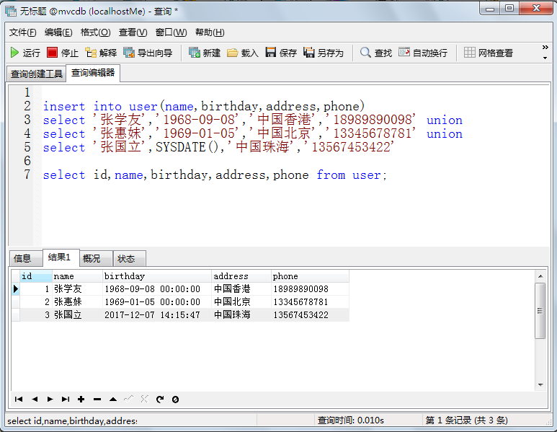Click address cell 中国香港

click(241, 288)
